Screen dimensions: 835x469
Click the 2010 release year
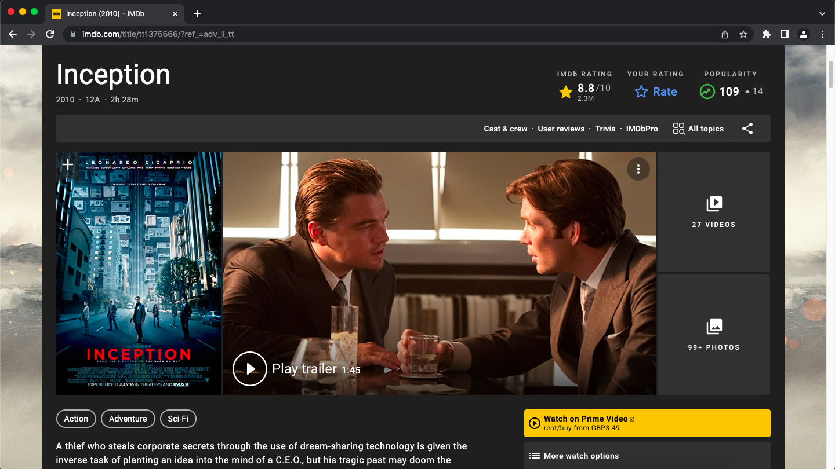pos(66,100)
